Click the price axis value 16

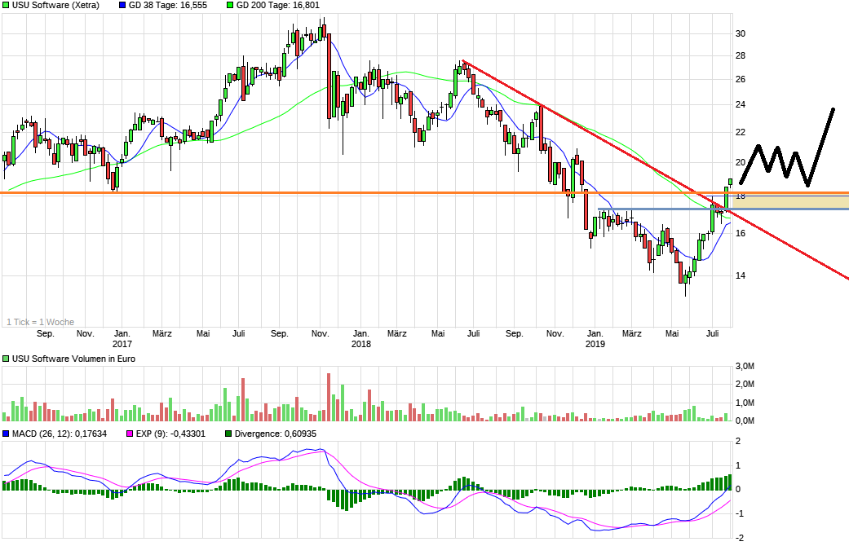pyautogui.click(x=741, y=233)
